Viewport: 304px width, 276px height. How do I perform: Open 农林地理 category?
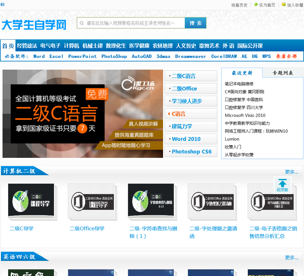163,46
